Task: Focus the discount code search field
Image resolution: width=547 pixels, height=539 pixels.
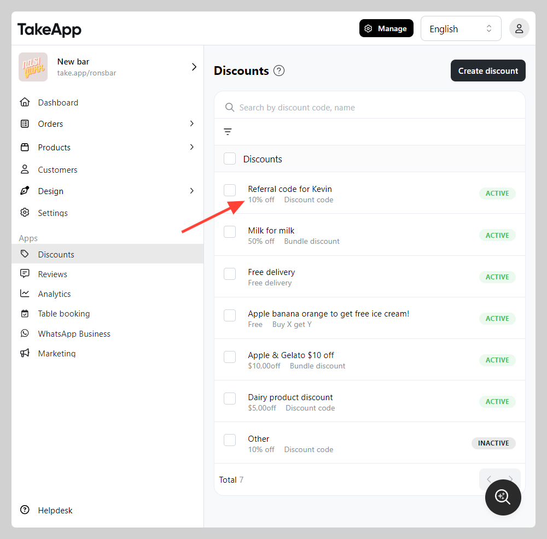Action: [x=369, y=107]
